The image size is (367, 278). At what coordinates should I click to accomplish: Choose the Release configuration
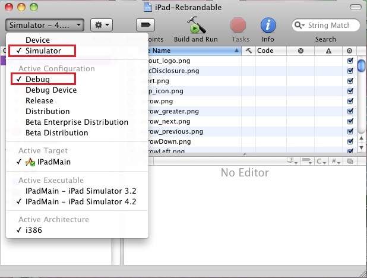39,101
